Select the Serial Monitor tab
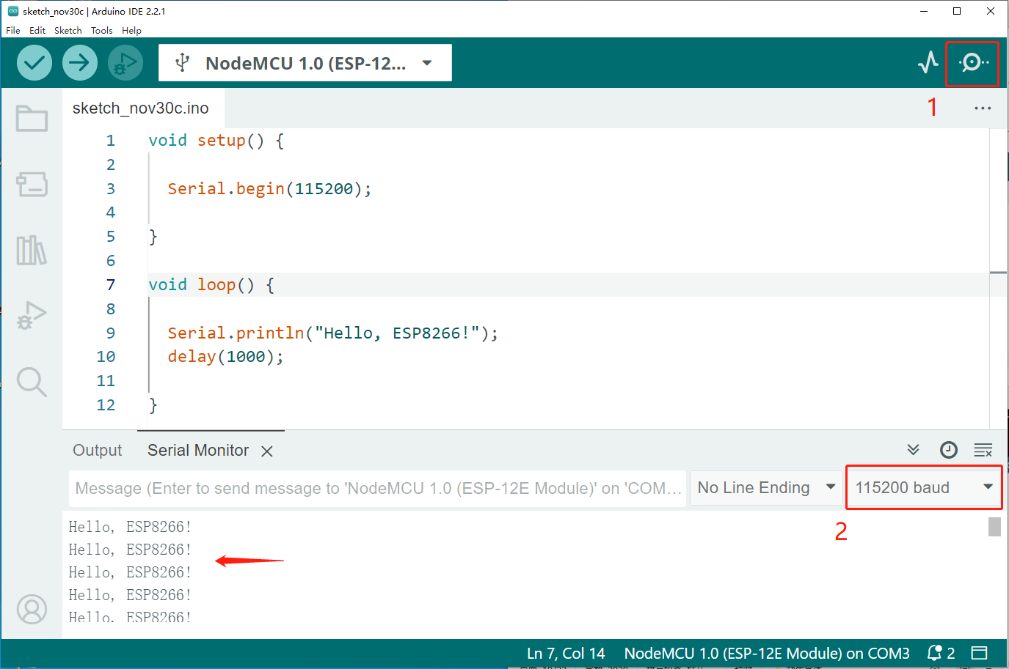Image resolution: width=1009 pixels, height=669 pixels. pos(198,451)
